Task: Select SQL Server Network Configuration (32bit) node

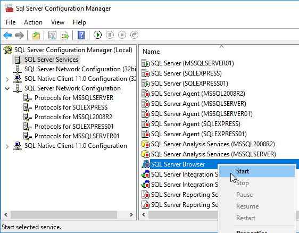Action: click(x=80, y=69)
